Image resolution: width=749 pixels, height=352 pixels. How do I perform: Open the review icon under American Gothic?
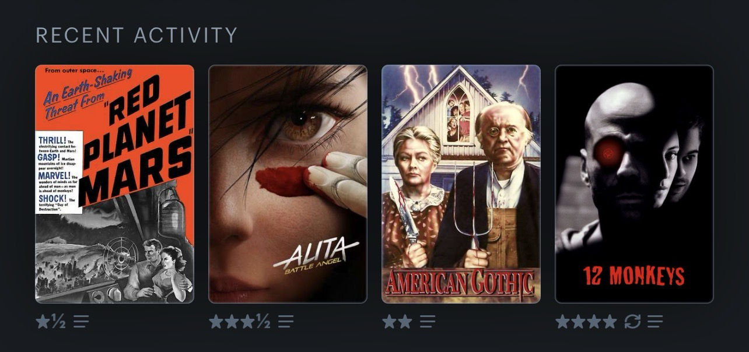pos(428,322)
